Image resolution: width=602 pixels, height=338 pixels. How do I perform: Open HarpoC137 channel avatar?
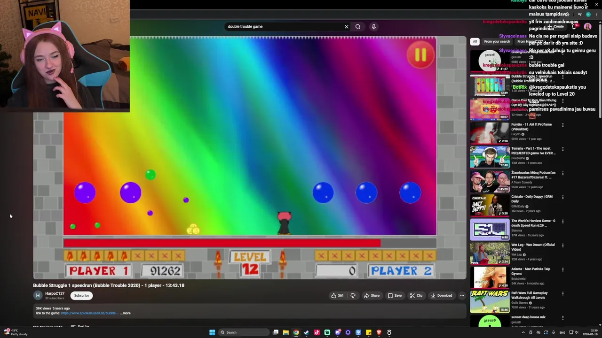tap(38, 296)
